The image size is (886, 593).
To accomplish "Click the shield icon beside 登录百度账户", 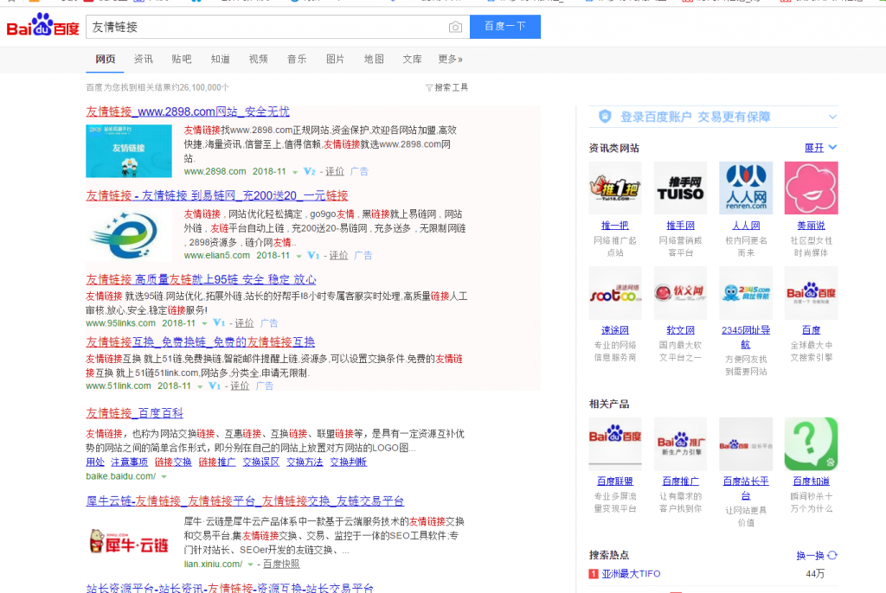I will [605, 117].
